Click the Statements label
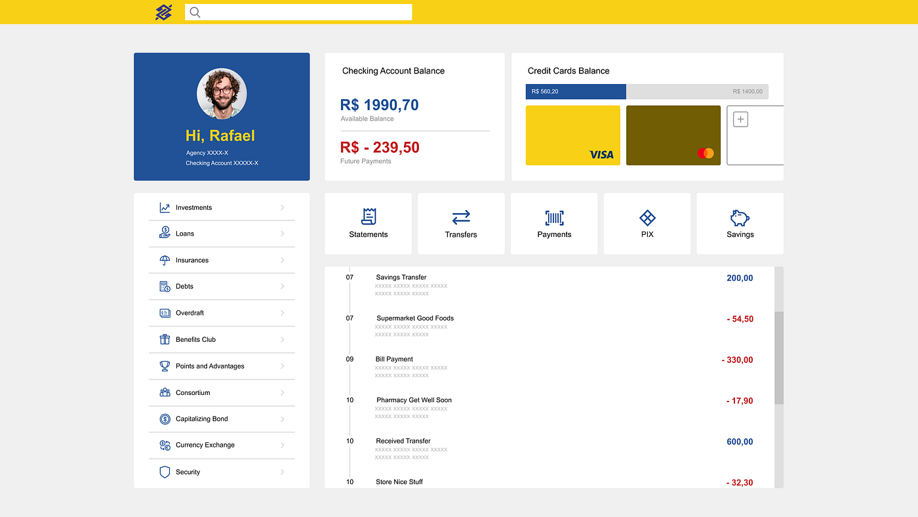 click(369, 234)
